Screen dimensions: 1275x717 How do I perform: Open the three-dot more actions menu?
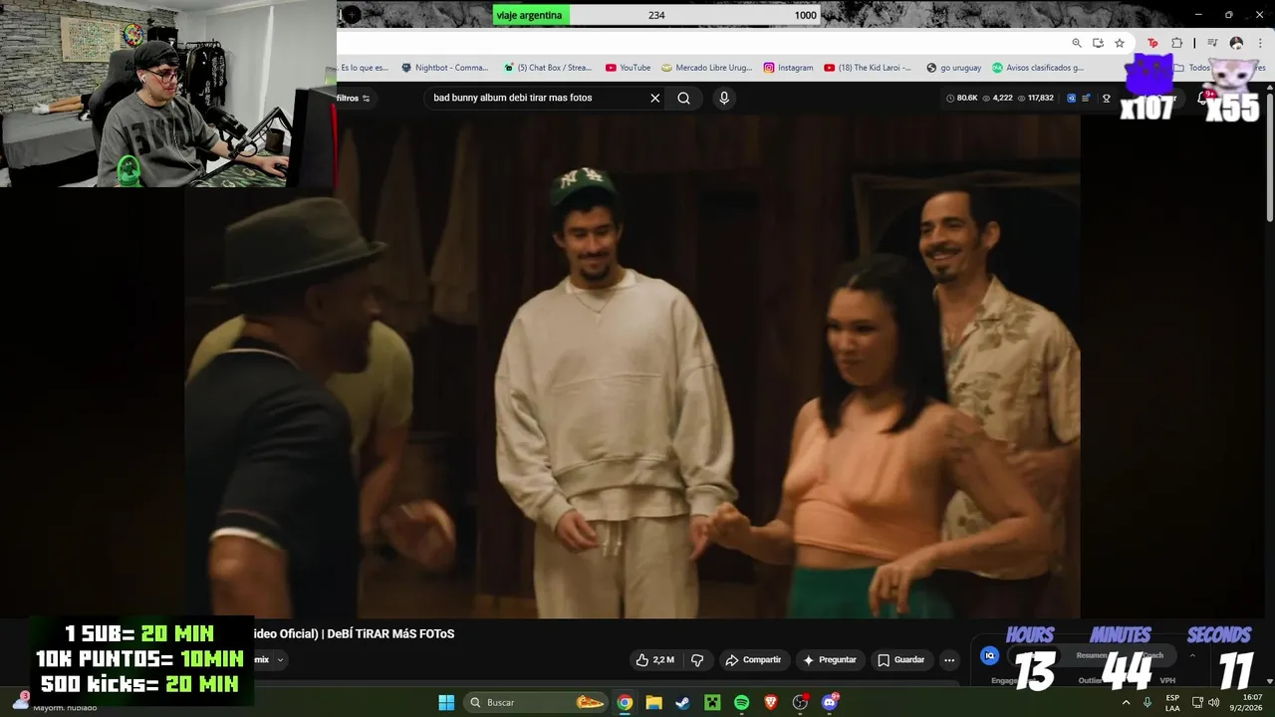pos(949,659)
